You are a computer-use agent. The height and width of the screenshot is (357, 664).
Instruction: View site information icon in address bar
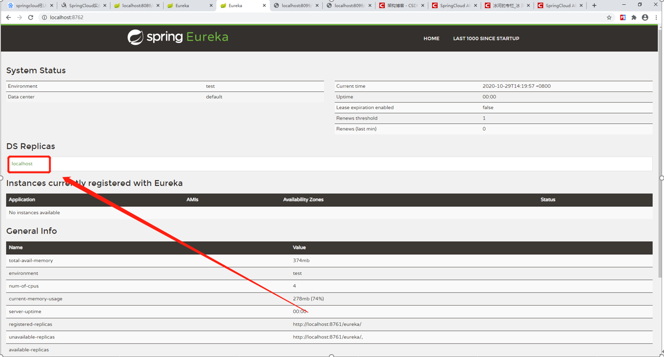44,18
